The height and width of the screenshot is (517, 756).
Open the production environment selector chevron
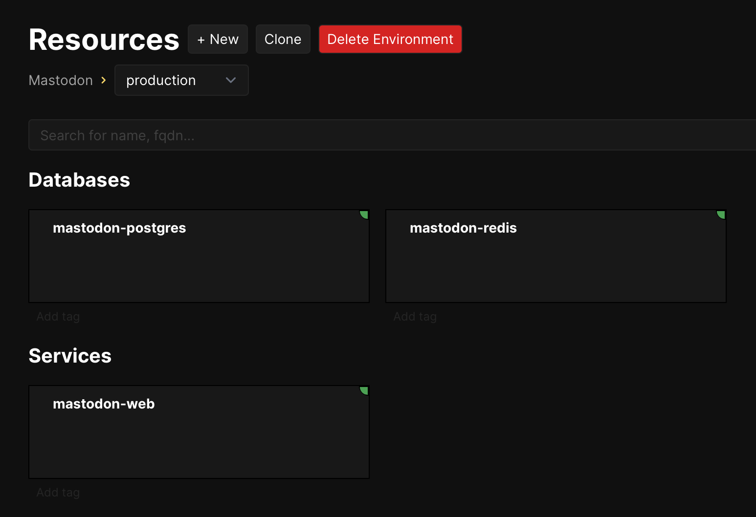(x=230, y=80)
